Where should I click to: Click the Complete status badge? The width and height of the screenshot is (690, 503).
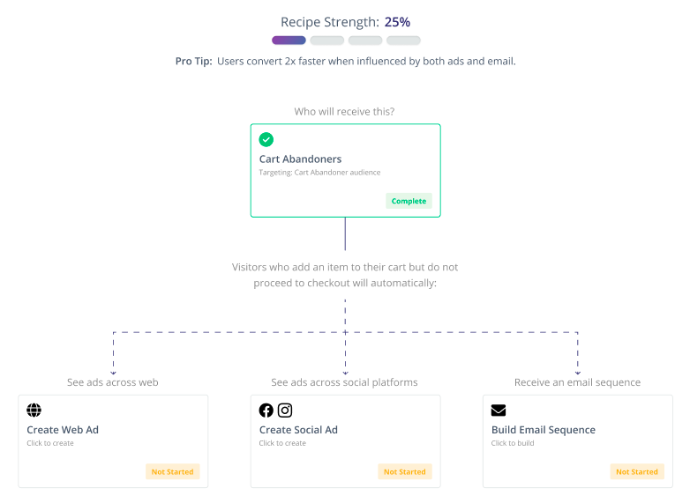409,201
